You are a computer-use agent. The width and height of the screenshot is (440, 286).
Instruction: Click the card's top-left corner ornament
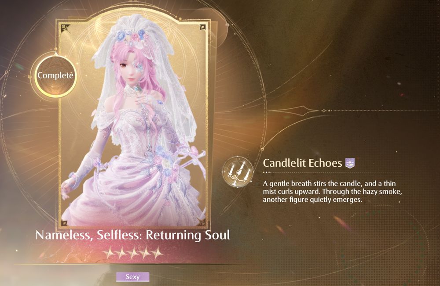pos(65,28)
